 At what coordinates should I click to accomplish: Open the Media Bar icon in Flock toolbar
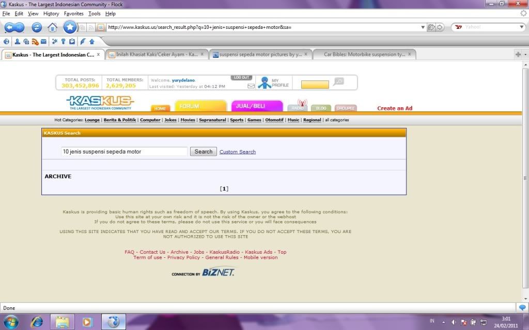point(26,41)
